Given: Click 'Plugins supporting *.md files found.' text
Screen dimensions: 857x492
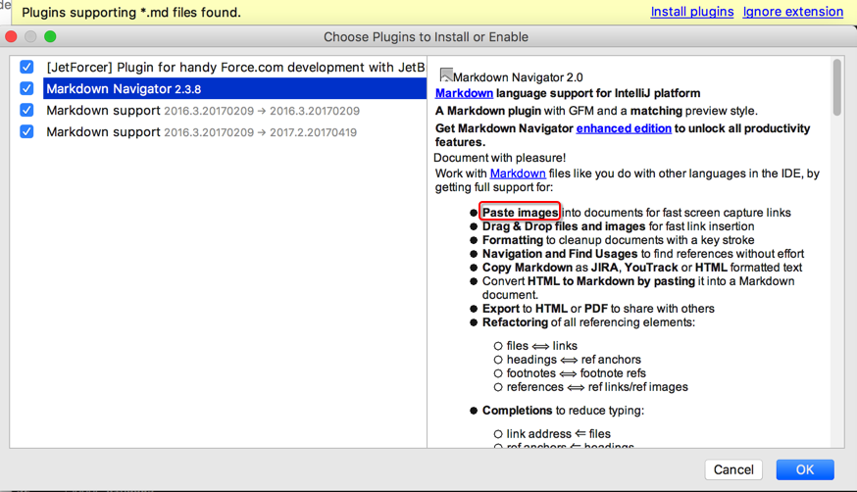Looking at the screenshot, I should click(x=131, y=12).
